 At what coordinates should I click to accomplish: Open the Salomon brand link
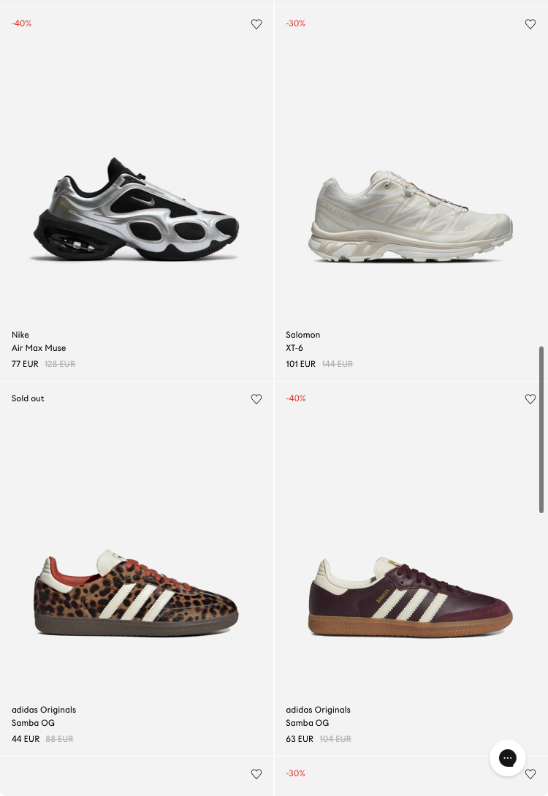pyautogui.click(x=303, y=335)
